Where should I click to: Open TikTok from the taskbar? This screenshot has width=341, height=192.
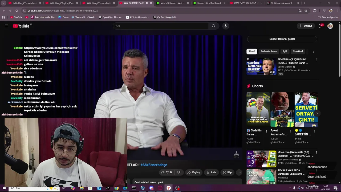[x=108, y=188]
